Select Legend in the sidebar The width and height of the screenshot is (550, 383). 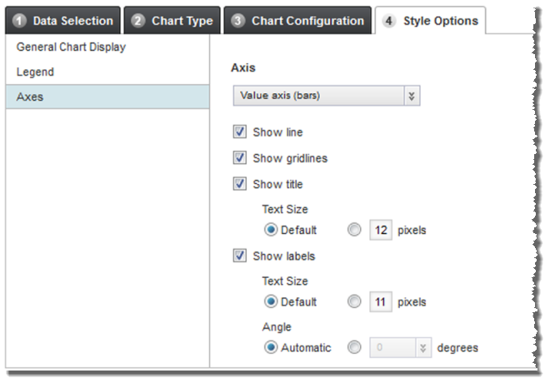tap(35, 72)
